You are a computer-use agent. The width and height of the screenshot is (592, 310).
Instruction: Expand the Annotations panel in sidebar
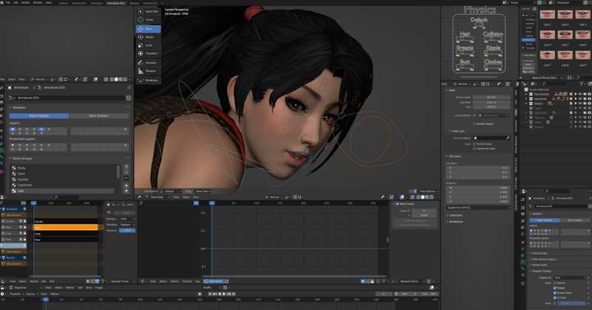448,222
